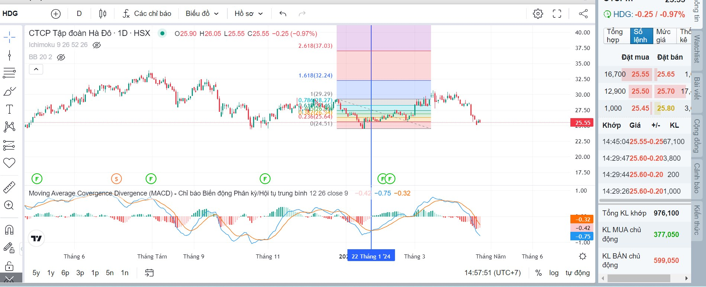Select 5n time range
Viewport: 706px width, 287px height.
[x=110, y=273]
